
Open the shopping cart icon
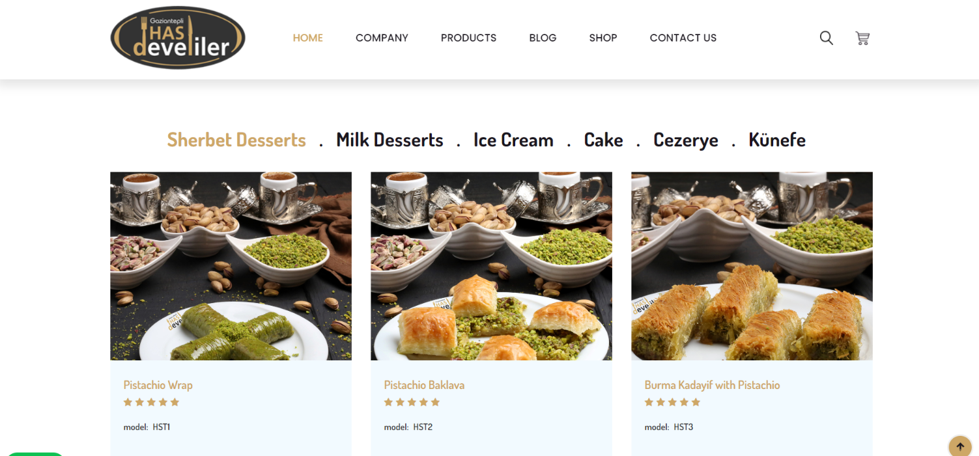pyautogui.click(x=862, y=38)
